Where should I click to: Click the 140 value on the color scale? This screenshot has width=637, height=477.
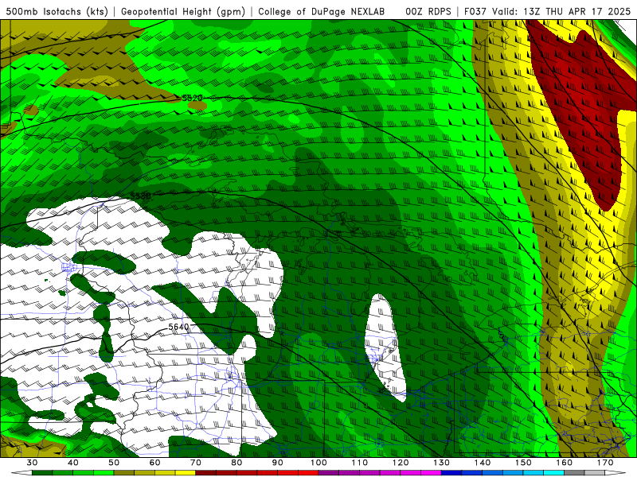tap(483, 463)
